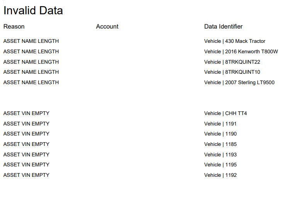This screenshot has height=200, width=304.
Task: Select the Vehicle | 1185 identifier
Action: coord(221,144)
